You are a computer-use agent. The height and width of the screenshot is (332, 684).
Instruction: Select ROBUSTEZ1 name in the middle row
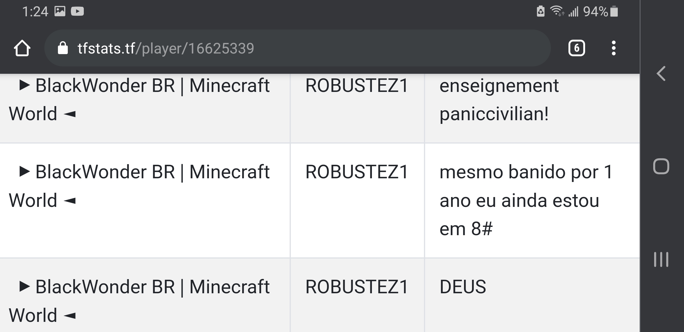point(357,172)
